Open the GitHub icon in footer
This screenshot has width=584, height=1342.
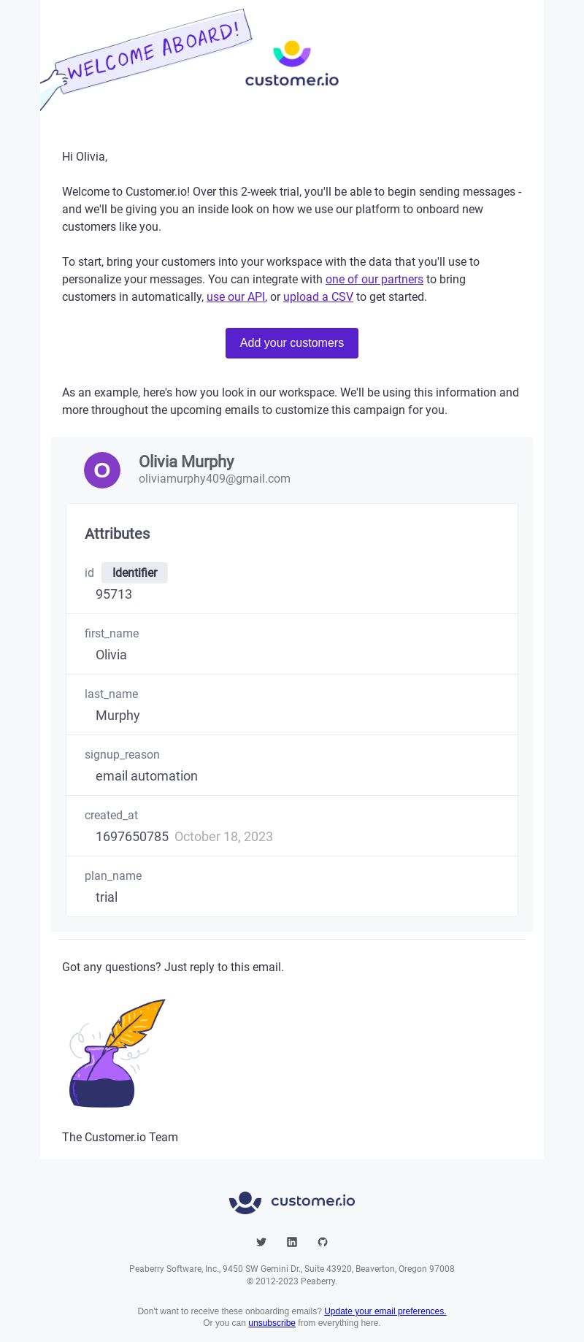(x=323, y=1242)
